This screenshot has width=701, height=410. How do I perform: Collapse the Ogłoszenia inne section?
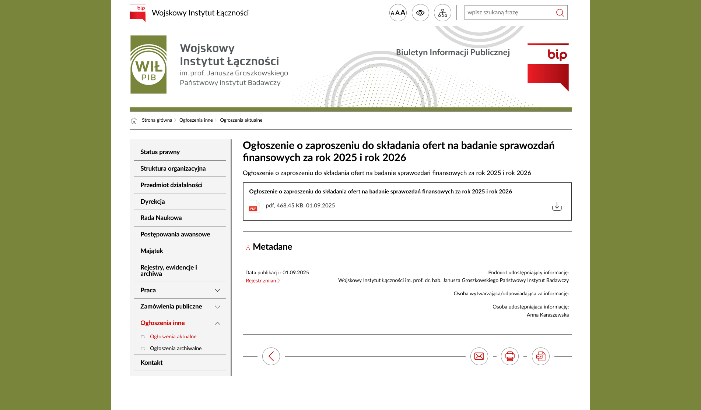217,323
